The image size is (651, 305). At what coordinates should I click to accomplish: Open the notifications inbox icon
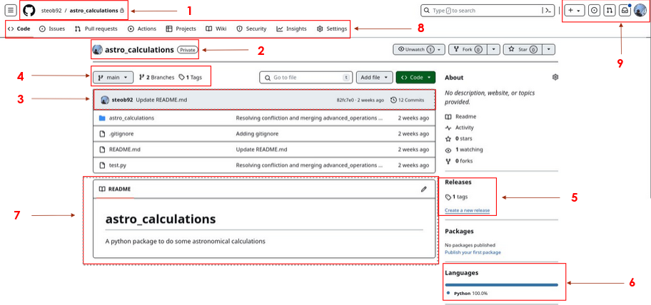[625, 11]
